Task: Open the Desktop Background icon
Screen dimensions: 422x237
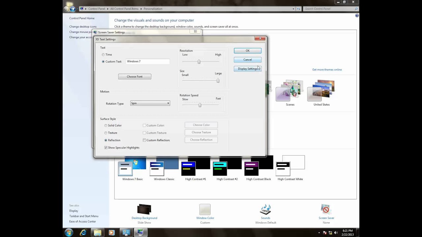Action: click(x=144, y=210)
